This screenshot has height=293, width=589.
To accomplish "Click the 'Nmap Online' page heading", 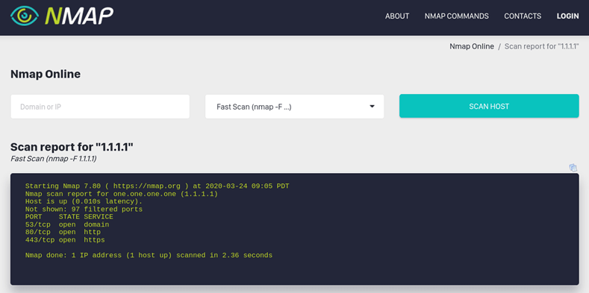I will tap(46, 75).
